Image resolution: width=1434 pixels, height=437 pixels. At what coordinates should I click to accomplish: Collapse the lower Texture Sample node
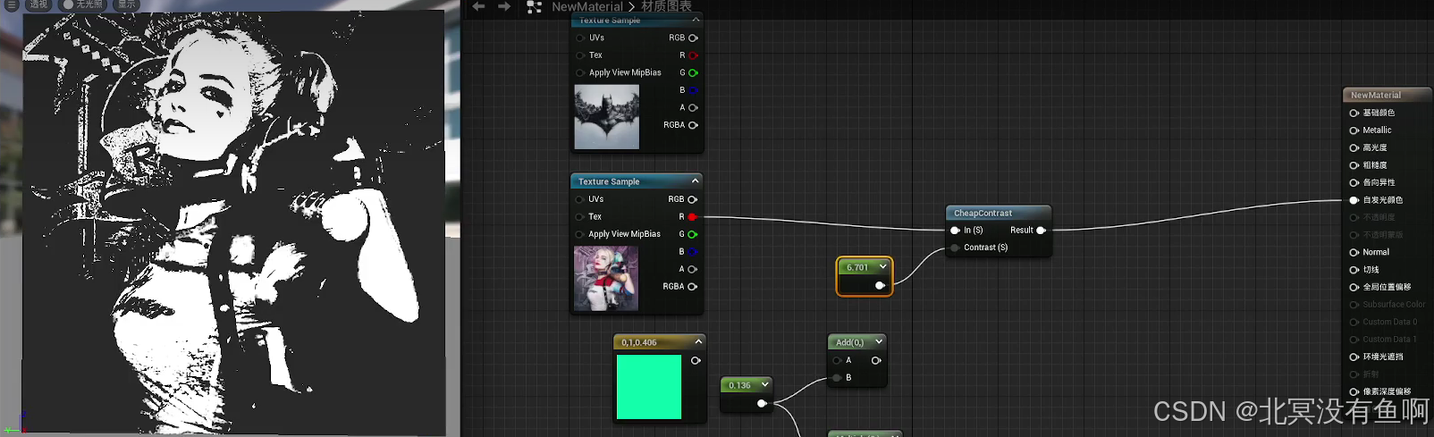pyautogui.click(x=695, y=181)
